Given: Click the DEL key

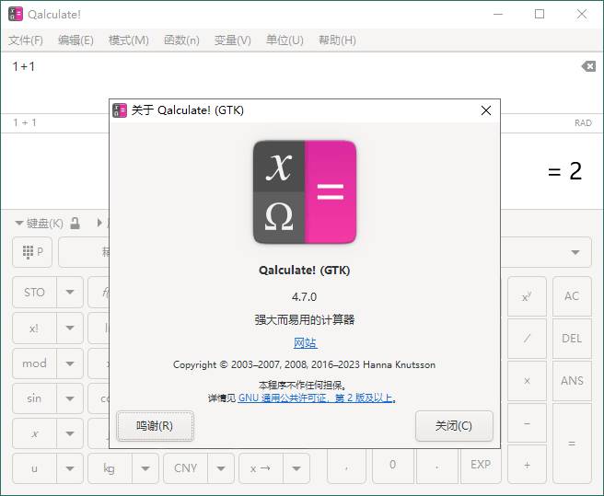Looking at the screenshot, I should coord(572,339).
